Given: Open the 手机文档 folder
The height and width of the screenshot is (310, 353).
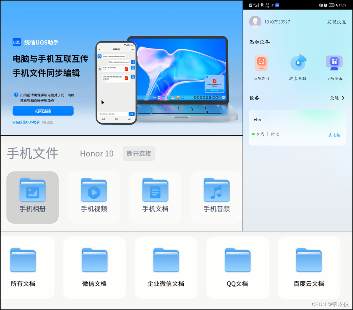Looking at the screenshot, I should 155,197.
